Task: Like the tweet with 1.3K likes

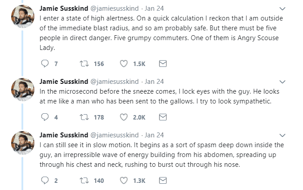Action: (x=124, y=181)
